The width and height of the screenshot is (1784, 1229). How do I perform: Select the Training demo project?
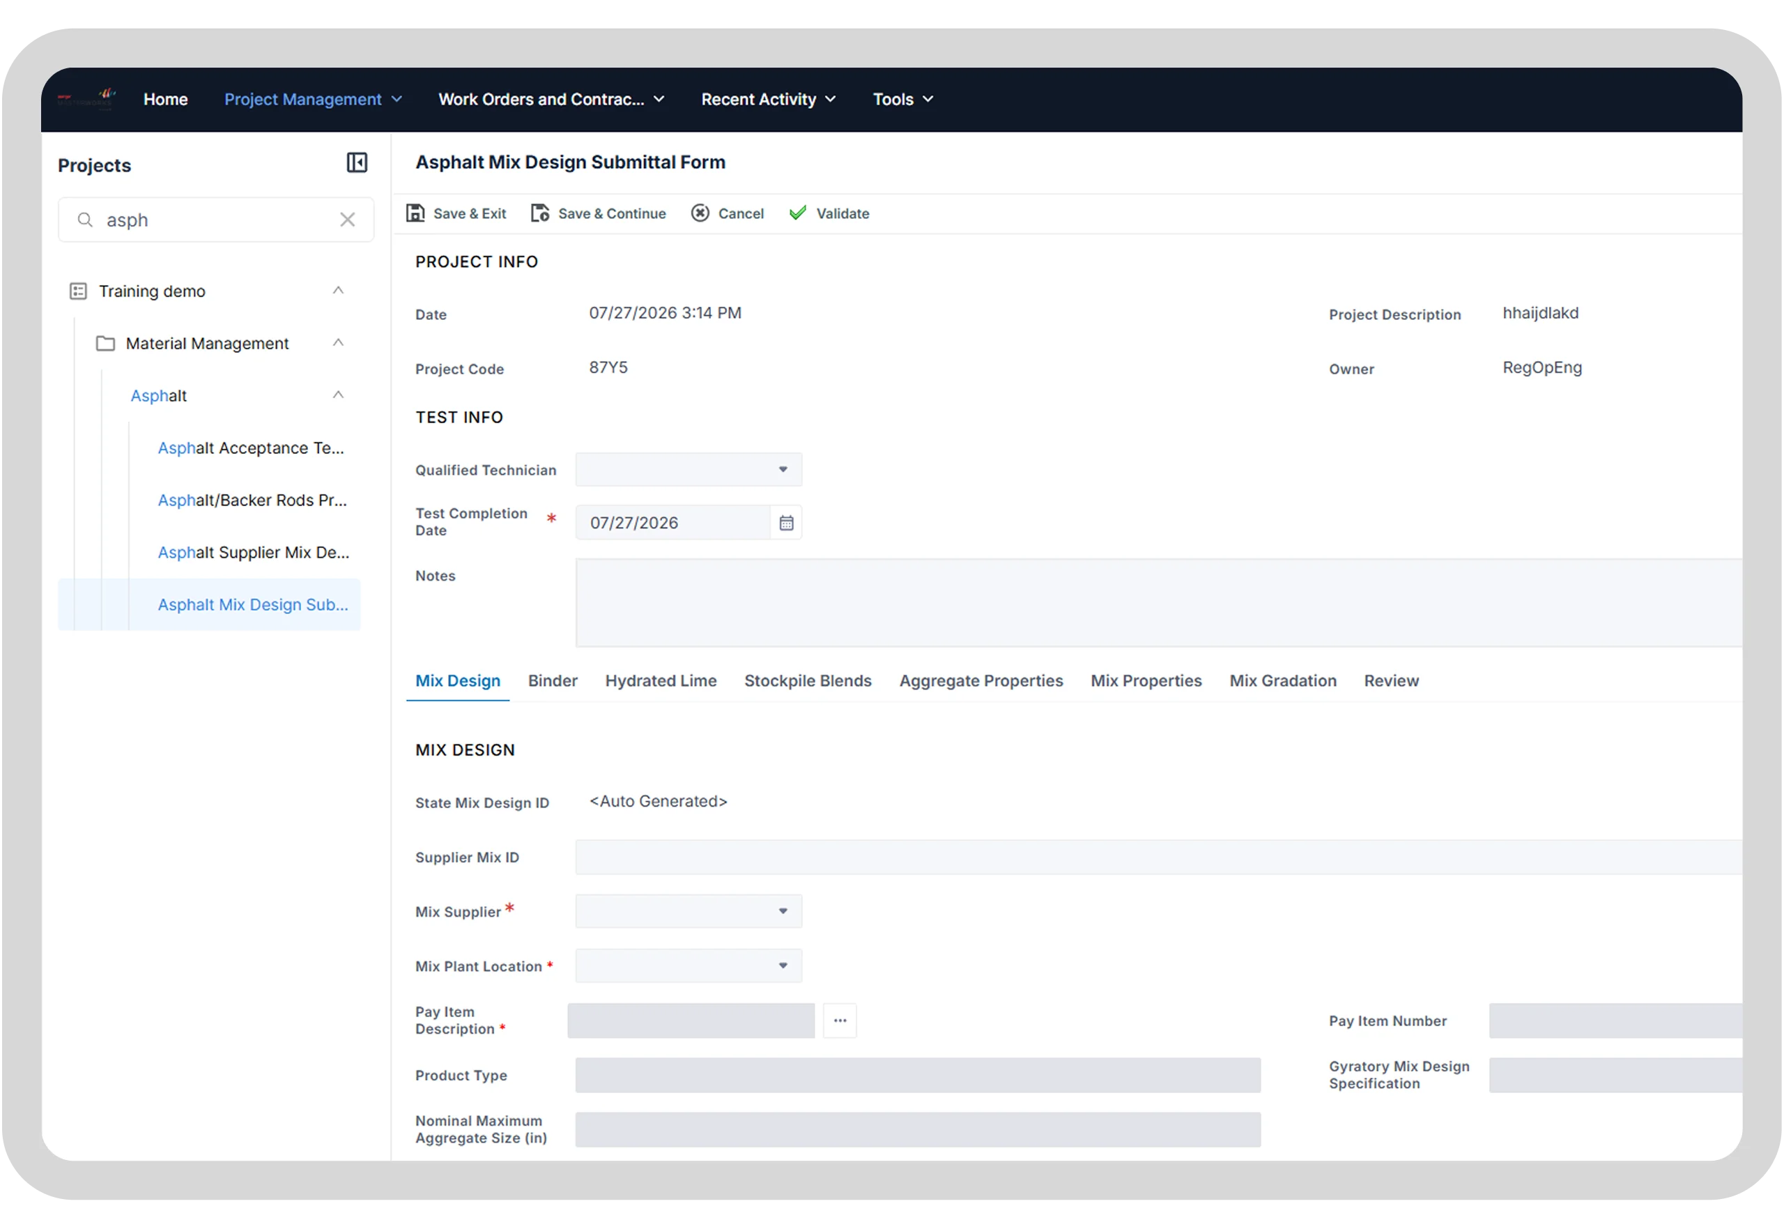tap(152, 291)
